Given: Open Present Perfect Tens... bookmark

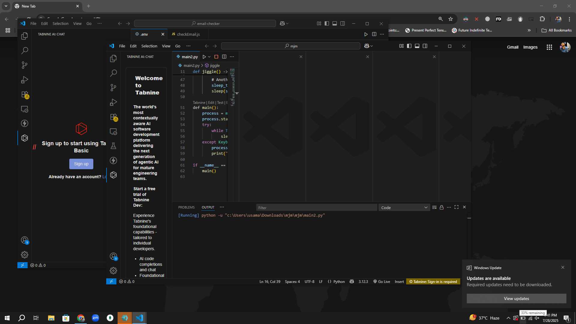Looking at the screenshot, I should click(x=426, y=30).
